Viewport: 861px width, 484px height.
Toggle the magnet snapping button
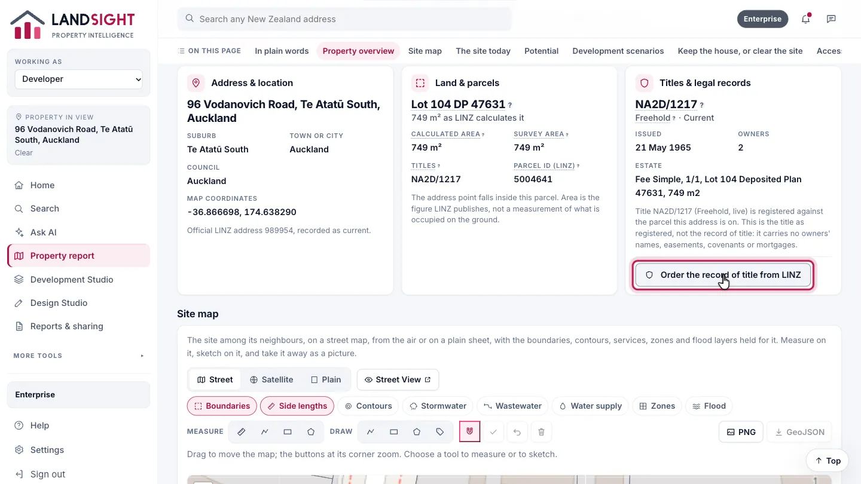click(x=470, y=431)
